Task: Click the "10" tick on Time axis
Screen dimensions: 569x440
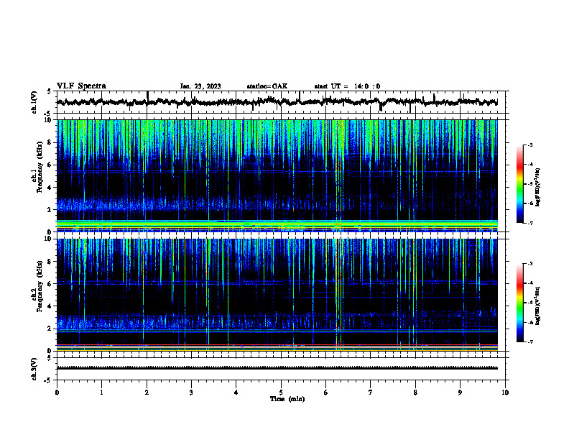Action: 505,393
